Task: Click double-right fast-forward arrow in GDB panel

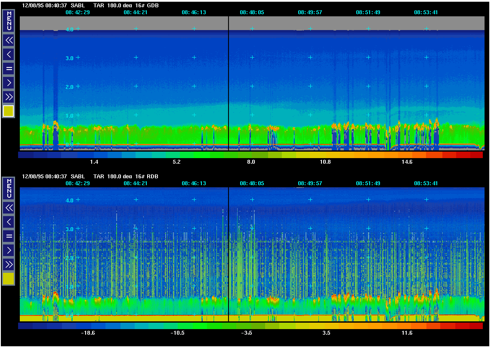Action: click(9, 96)
